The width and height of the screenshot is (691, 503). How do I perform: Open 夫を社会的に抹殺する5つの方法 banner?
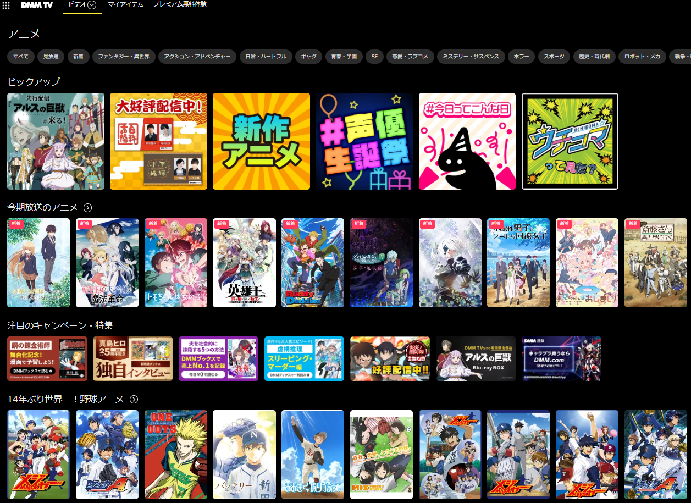click(x=219, y=359)
